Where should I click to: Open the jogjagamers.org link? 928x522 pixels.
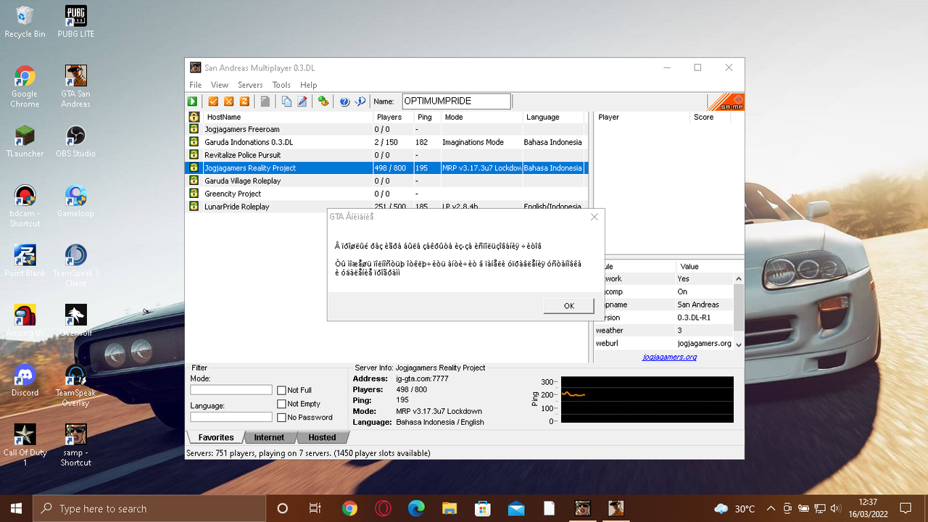669,357
